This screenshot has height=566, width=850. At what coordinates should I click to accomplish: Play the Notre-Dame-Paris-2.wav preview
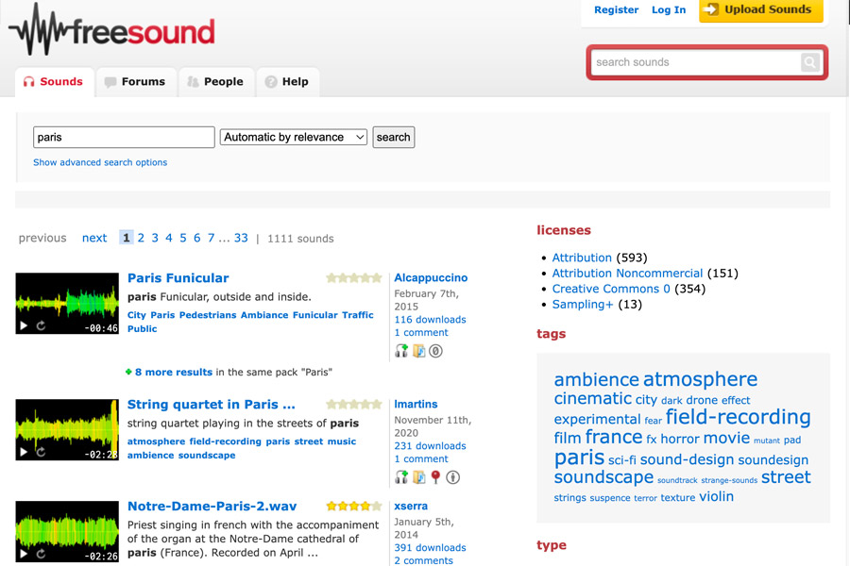tap(24, 554)
